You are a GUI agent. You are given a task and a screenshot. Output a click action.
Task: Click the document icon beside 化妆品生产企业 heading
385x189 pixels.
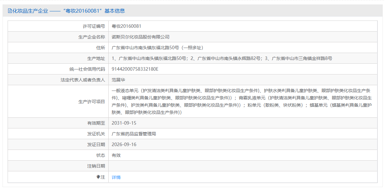coord(10,11)
